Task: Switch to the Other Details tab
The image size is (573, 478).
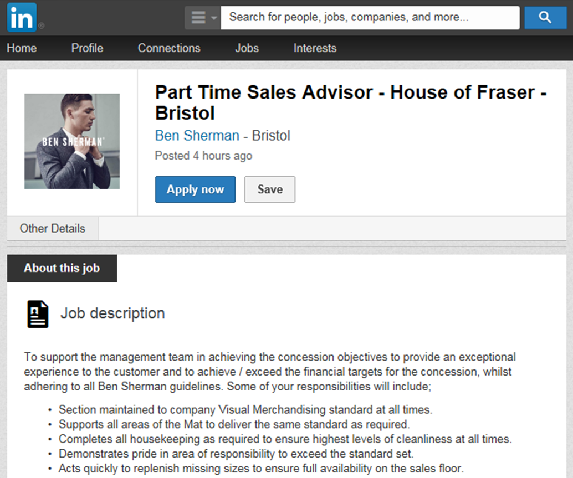Action: point(53,228)
